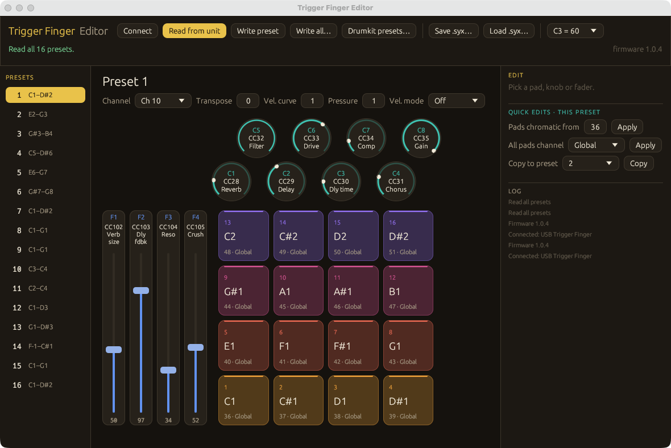The width and height of the screenshot is (671, 448).
Task: Select preset 12 C1–D3
Action: coord(45,308)
